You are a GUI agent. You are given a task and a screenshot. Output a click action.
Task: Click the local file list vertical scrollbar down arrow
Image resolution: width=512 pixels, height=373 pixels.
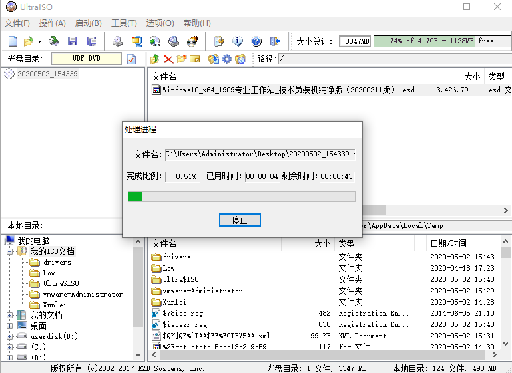pos(505,343)
